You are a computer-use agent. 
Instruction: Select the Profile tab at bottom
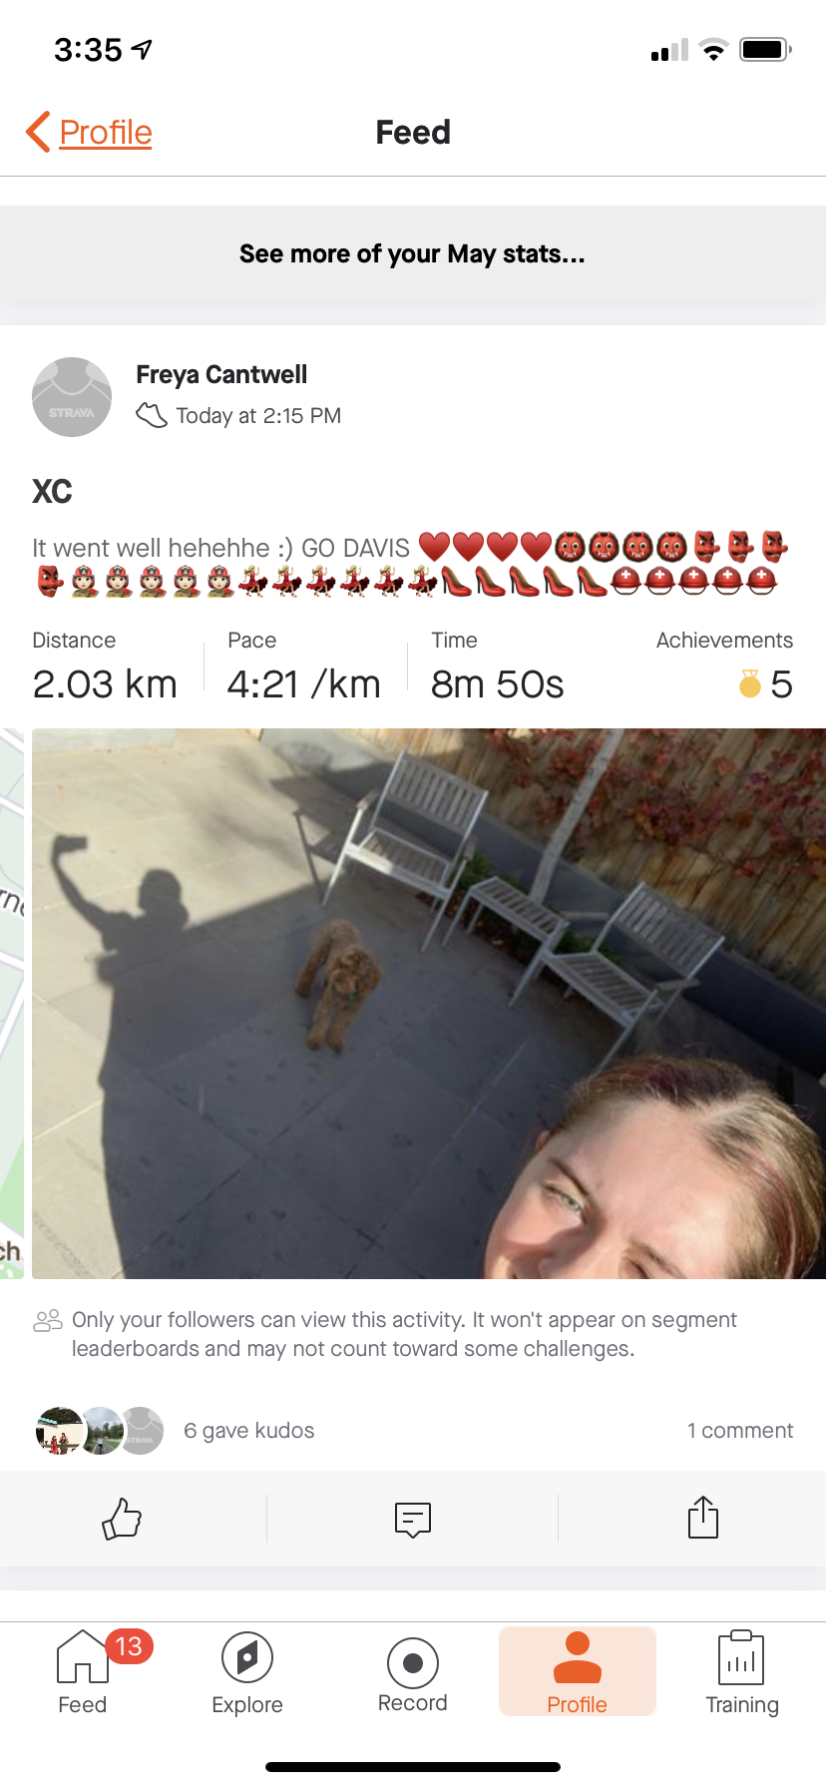tap(578, 1671)
